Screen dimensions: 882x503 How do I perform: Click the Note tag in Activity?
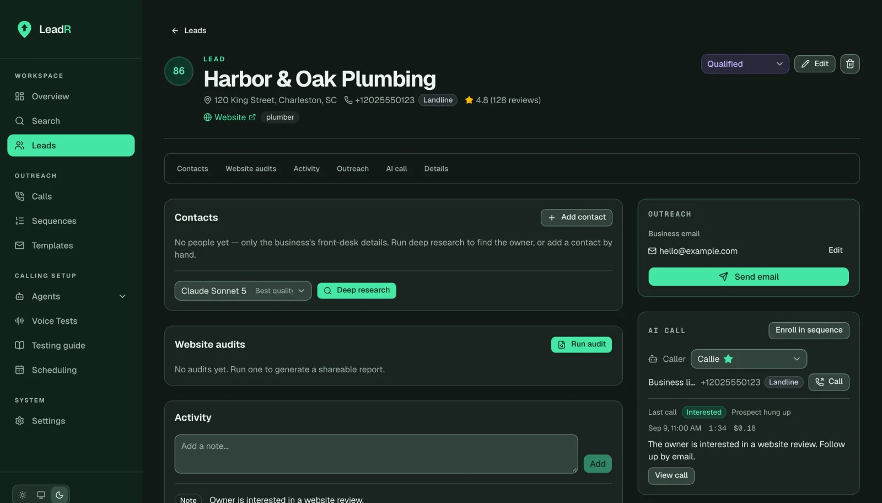click(188, 500)
